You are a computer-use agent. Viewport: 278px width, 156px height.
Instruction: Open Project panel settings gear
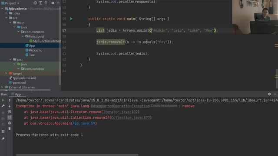click(53, 3)
